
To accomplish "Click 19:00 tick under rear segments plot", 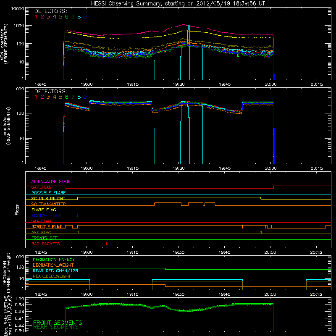I will [87, 168].
